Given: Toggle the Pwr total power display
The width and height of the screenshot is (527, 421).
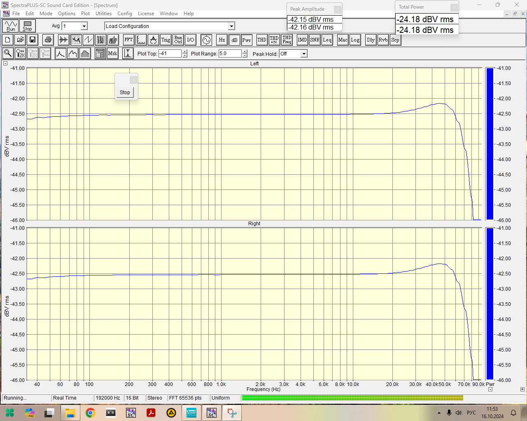Looking at the screenshot, I should (247, 40).
